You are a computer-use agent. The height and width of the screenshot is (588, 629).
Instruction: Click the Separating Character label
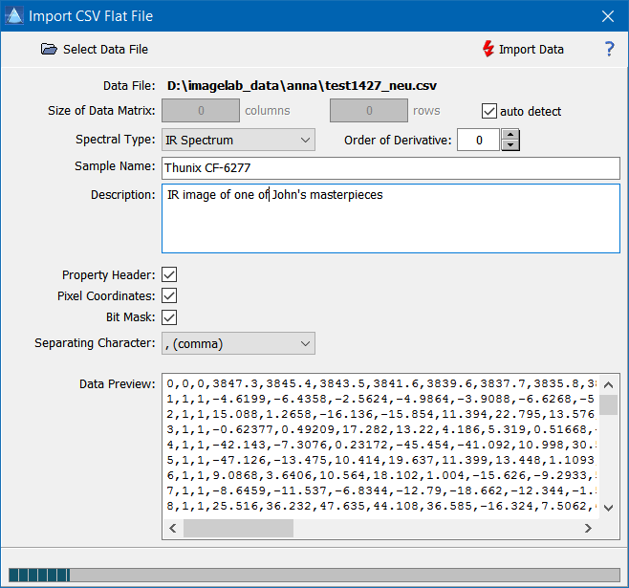click(x=95, y=343)
